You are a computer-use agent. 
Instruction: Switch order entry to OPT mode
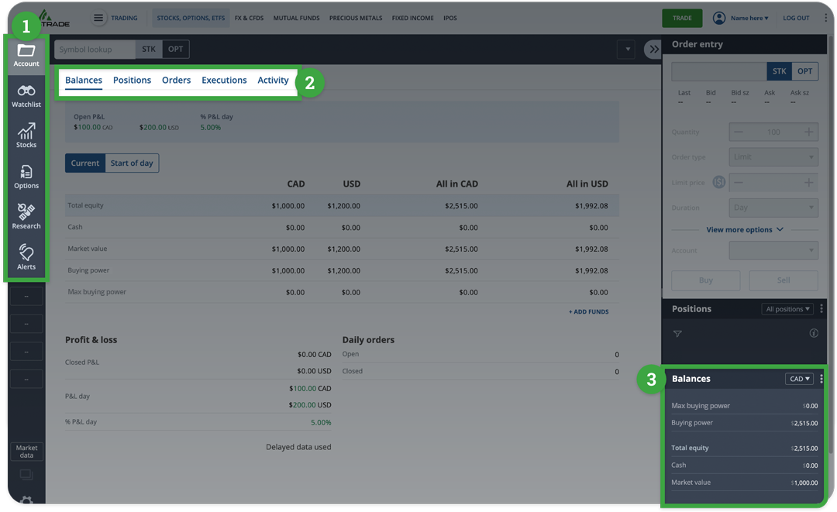(805, 70)
